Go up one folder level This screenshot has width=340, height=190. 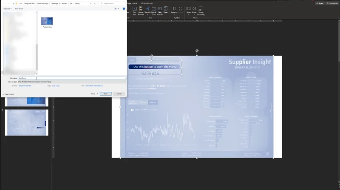pyautogui.click(x=14, y=3)
